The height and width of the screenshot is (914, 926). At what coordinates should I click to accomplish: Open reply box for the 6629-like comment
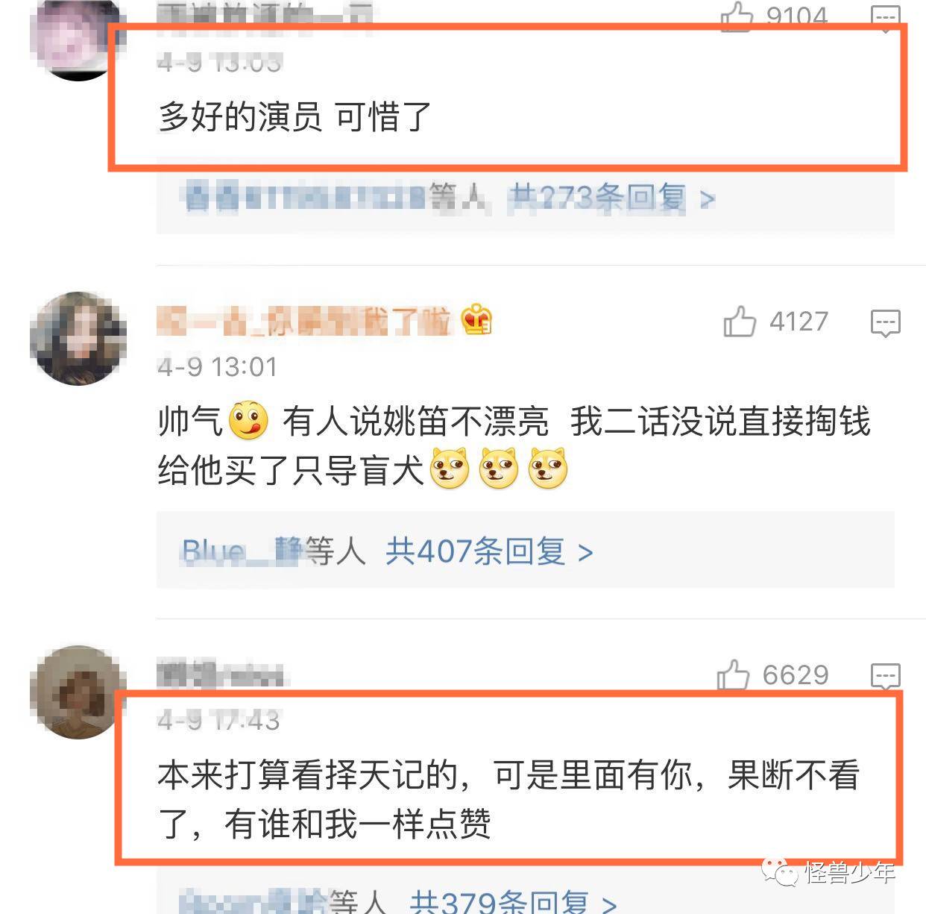885,676
